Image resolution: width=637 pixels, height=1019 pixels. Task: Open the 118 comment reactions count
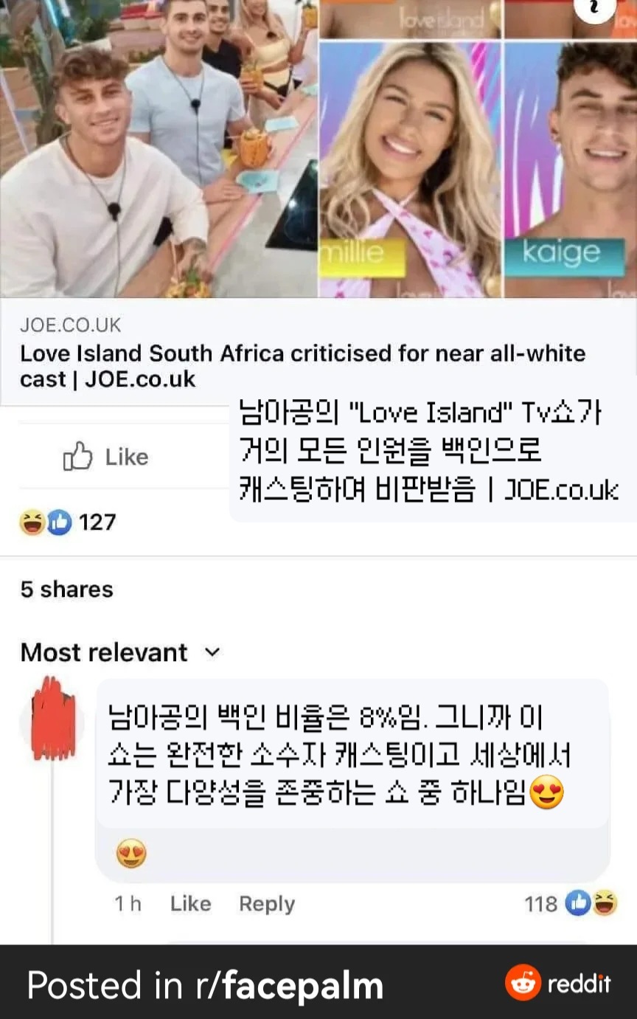[x=540, y=903]
